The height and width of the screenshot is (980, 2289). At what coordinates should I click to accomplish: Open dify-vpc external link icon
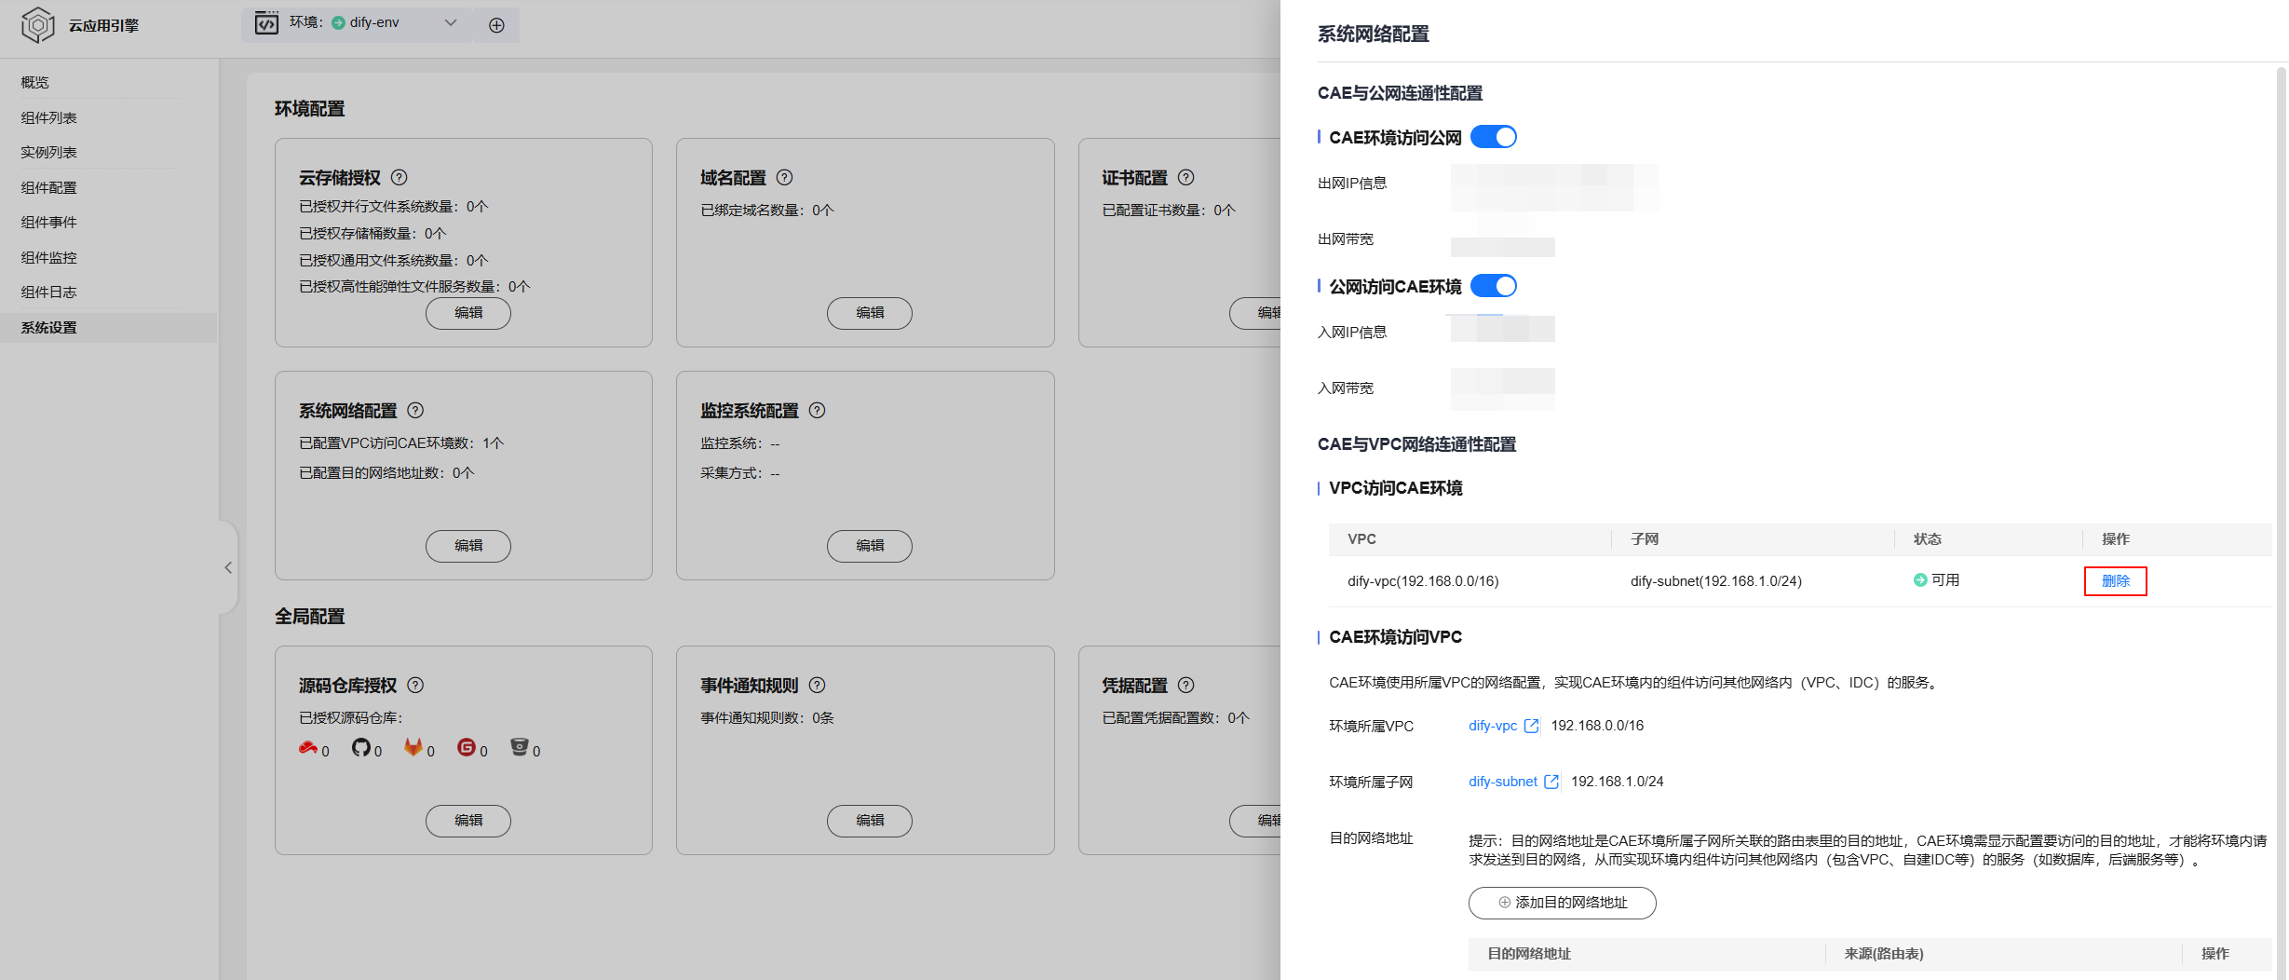click(x=1531, y=726)
